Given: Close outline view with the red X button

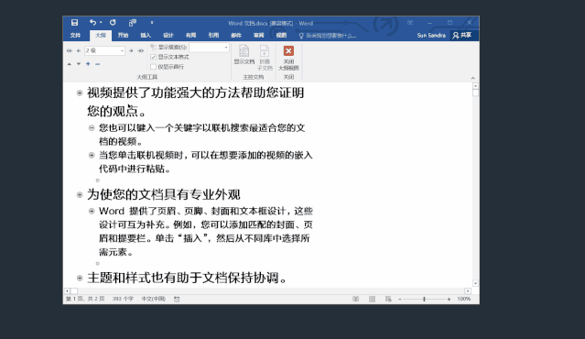Looking at the screenshot, I should coord(288,58).
